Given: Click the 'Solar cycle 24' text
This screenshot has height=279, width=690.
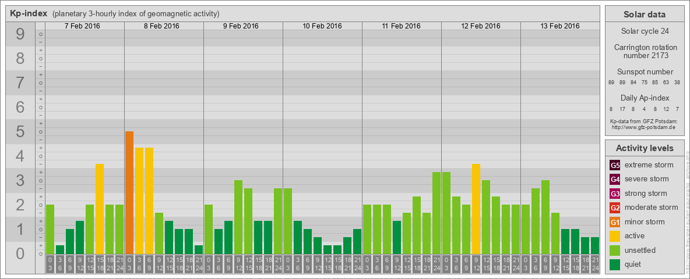Looking at the screenshot, I should tap(644, 31).
